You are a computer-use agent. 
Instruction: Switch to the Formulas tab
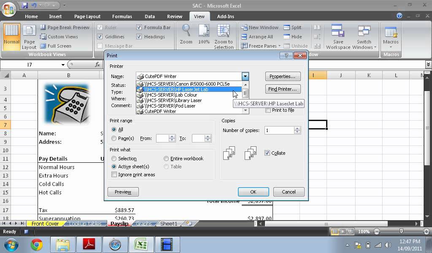click(122, 16)
